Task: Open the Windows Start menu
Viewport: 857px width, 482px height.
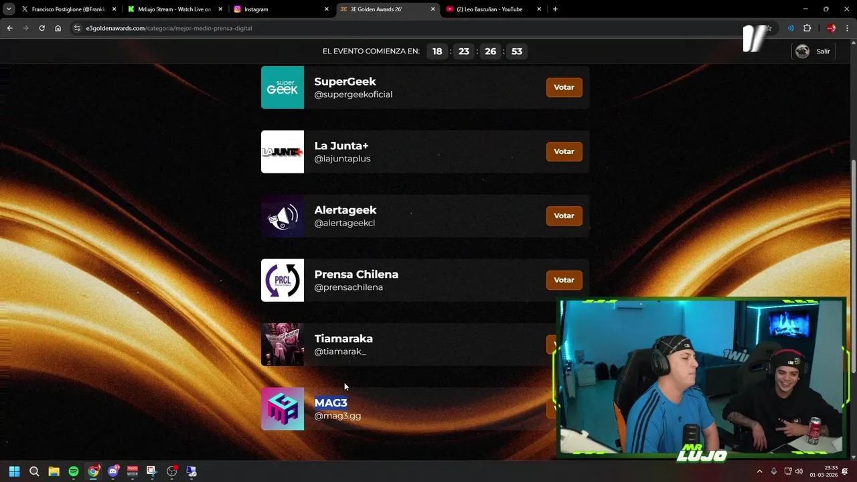Action: pyautogui.click(x=14, y=471)
